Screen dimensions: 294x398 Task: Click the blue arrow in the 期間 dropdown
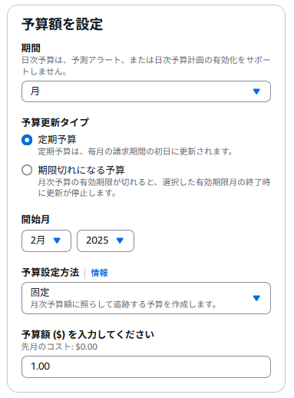[x=256, y=91]
